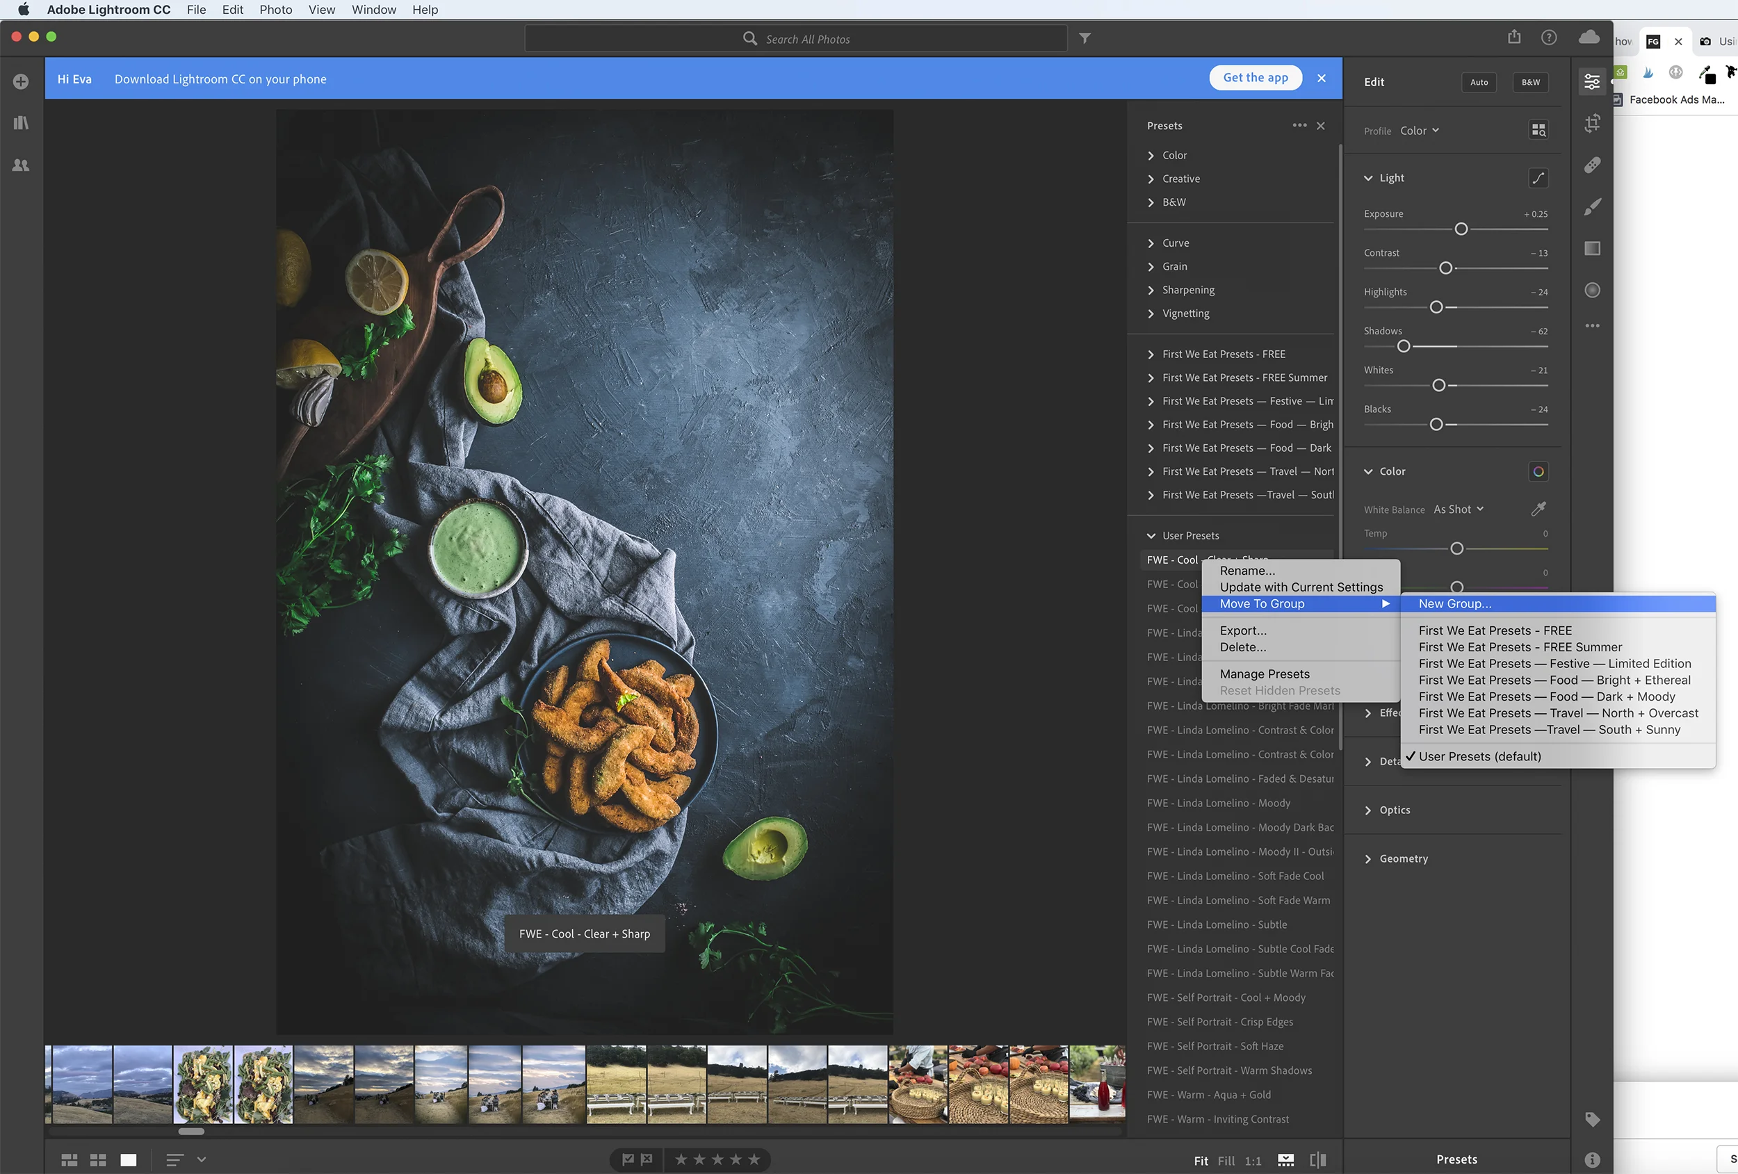This screenshot has height=1174, width=1738.
Task: Click the Get the app button
Action: click(x=1255, y=78)
